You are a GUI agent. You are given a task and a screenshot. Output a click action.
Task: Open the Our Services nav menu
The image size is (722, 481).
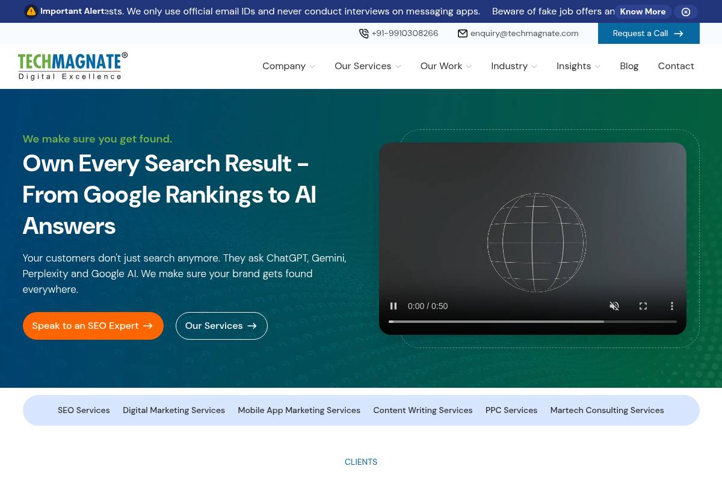point(363,66)
